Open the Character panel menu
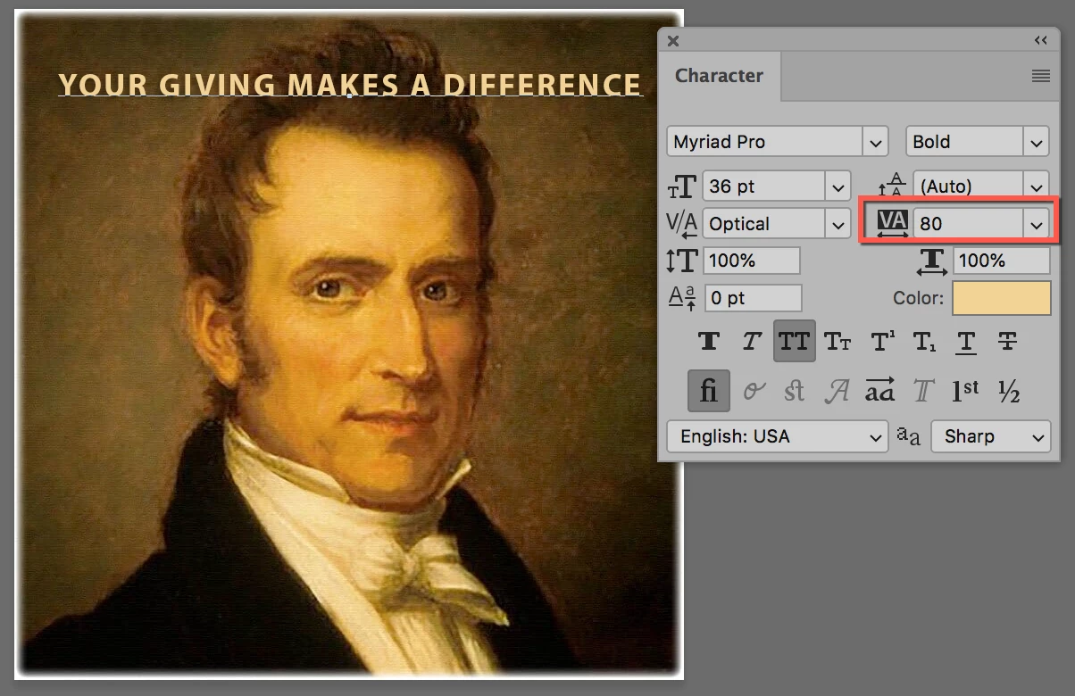 tap(1040, 77)
